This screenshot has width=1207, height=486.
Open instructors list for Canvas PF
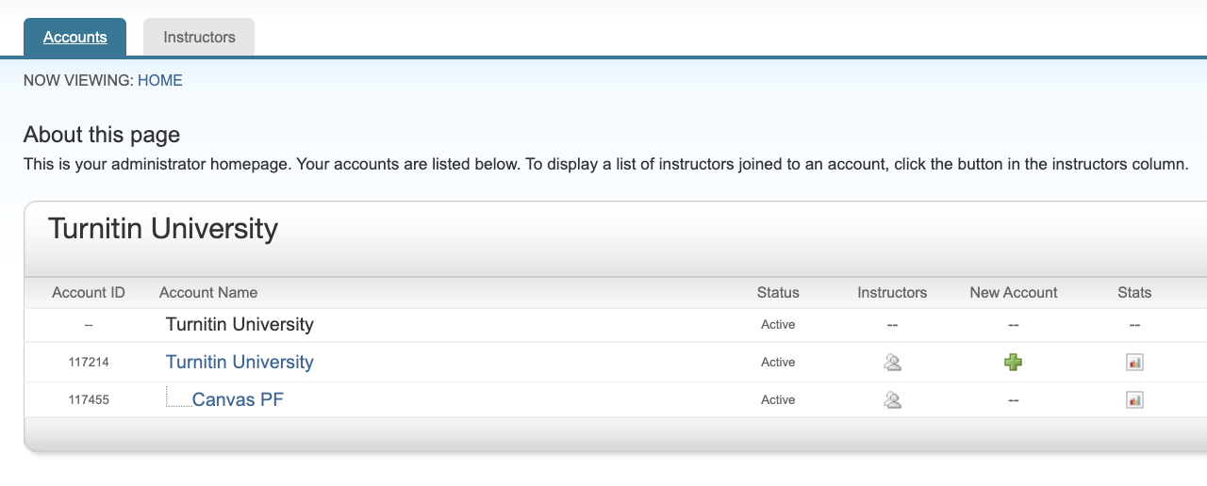pos(892,400)
